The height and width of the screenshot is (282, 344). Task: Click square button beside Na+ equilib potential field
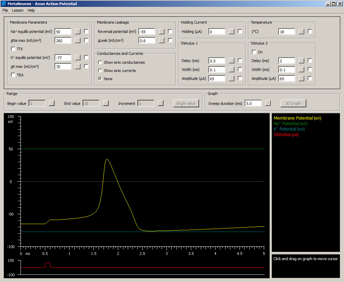click(78, 32)
